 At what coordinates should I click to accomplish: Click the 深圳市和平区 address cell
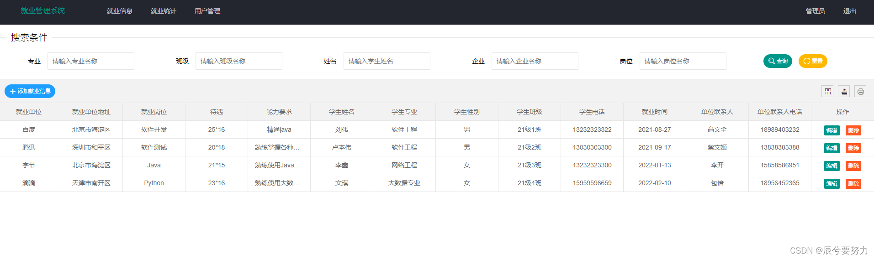click(91, 147)
